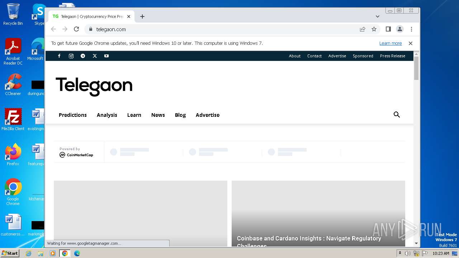
Task: Open the Predictions menu item
Action: point(73,115)
